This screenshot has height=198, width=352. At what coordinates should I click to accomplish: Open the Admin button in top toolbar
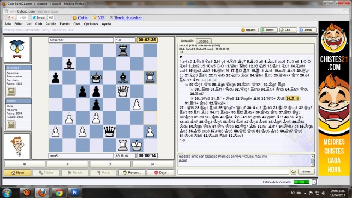point(307,30)
